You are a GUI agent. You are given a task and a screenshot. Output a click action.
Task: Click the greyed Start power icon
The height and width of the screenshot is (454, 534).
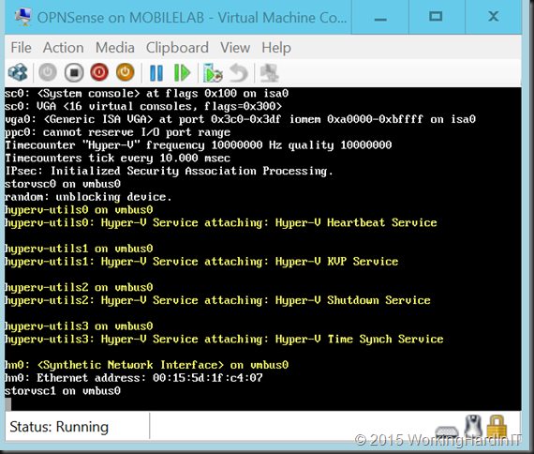tap(48, 72)
